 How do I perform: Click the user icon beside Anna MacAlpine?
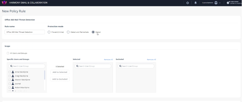[13, 72]
